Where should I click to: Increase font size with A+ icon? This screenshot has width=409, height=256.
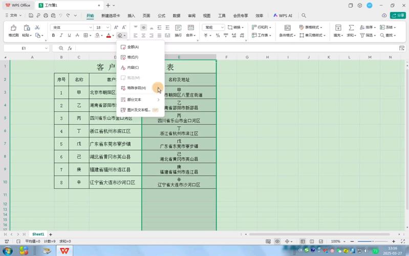pos(116,28)
